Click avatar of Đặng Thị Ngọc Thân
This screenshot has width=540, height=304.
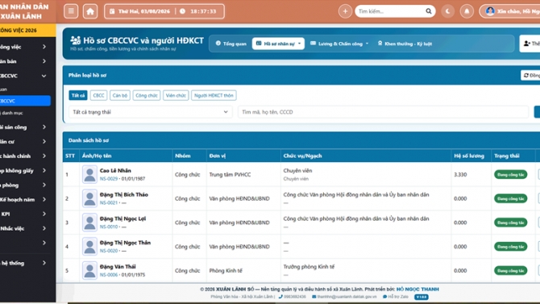click(89, 247)
